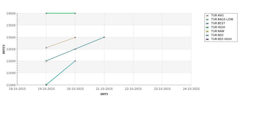
Task: Click the 22-10-2015 date axis label
Action: [133, 89]
